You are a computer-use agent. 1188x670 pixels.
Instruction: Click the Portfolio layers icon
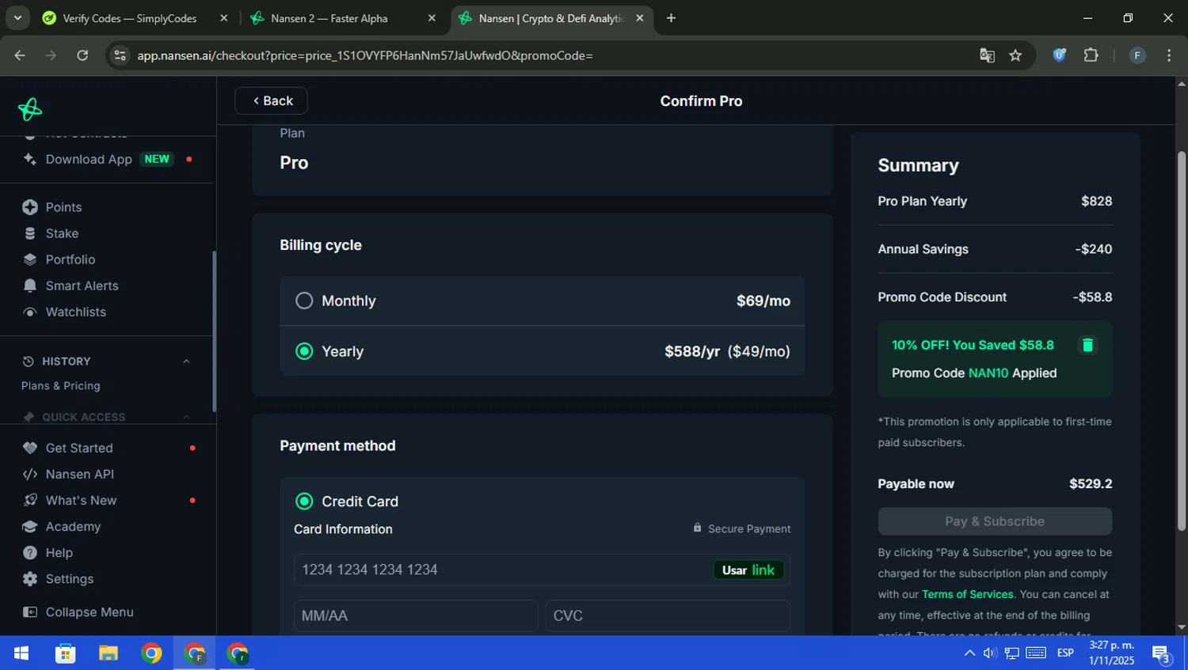[x=30, y=259]
